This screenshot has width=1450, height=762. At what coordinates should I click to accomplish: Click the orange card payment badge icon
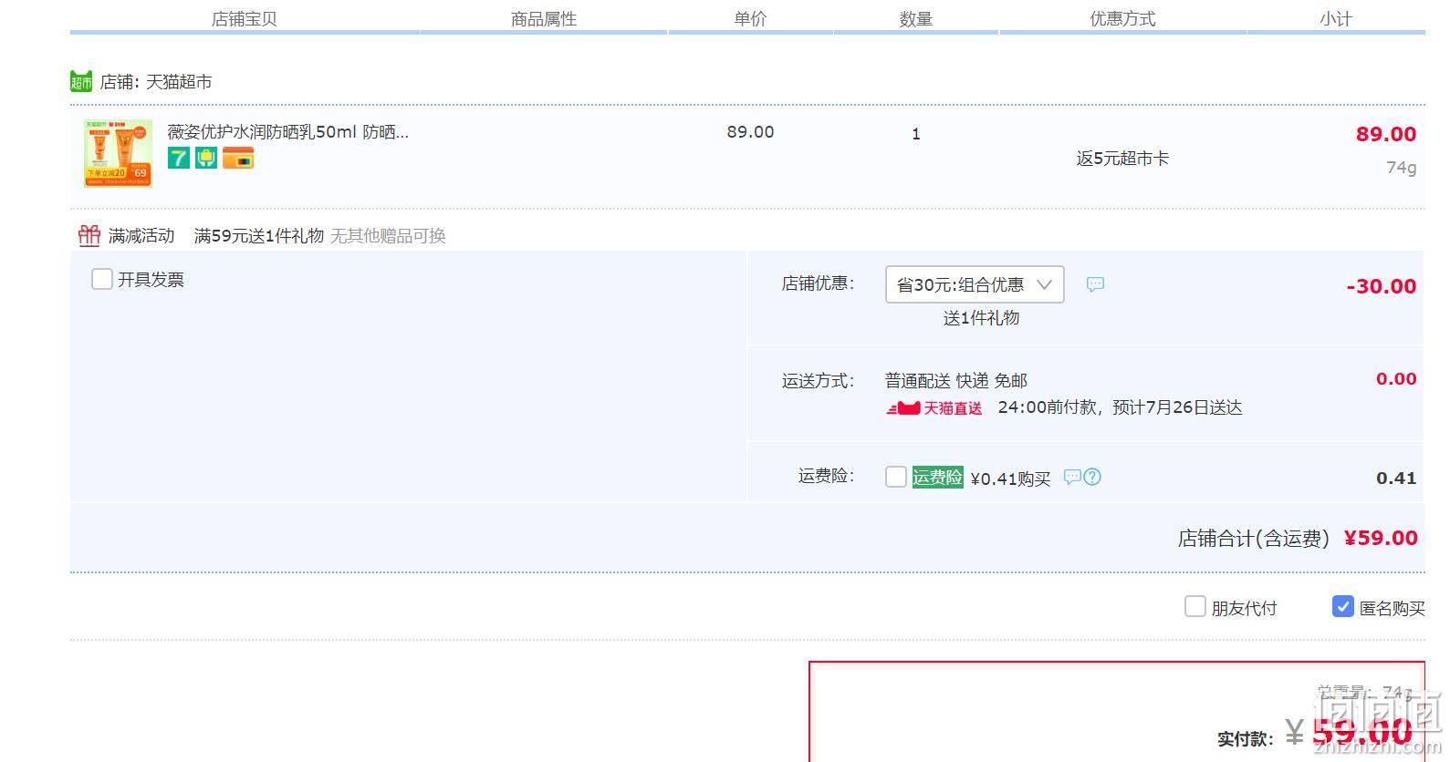click(x=238, y=159)
